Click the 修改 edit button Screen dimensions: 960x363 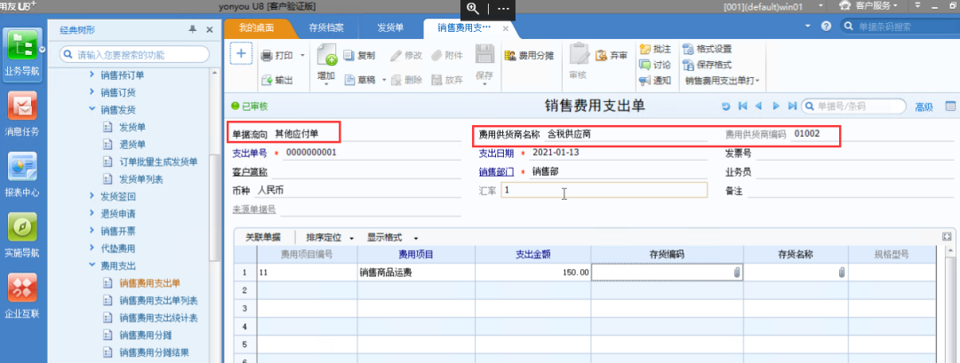406,56
